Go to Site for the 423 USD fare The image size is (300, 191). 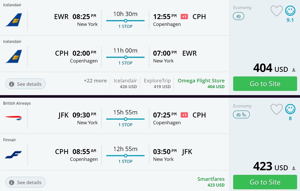pos(265,182)
